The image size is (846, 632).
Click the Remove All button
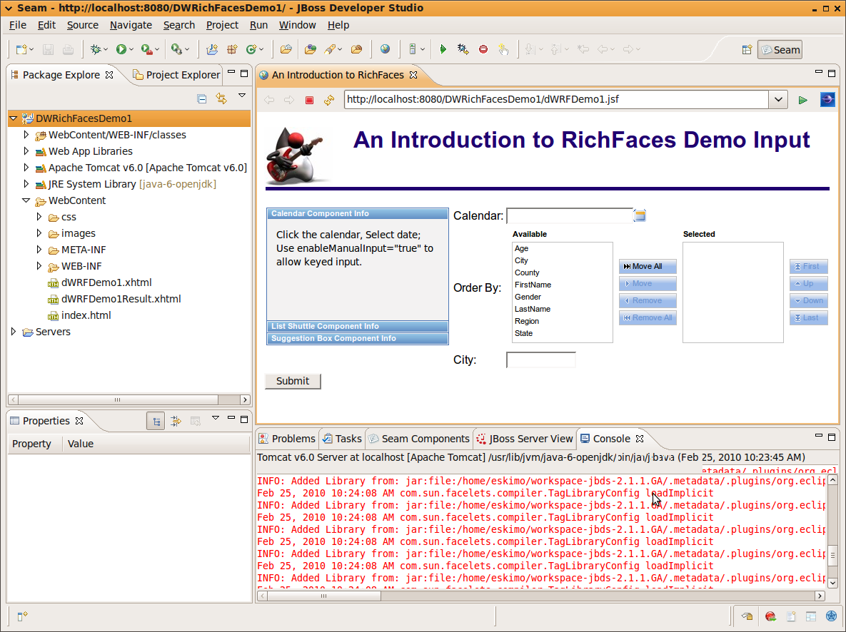coord(648,317)
